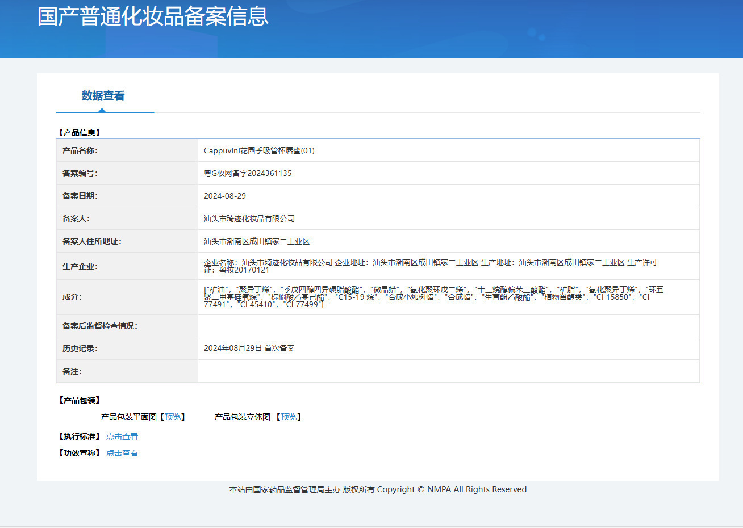743x528 pixels.
Task: Click the 备案人 value 汕头市琦迹化妆品有限公司
Action: click(x=249, y=219)
